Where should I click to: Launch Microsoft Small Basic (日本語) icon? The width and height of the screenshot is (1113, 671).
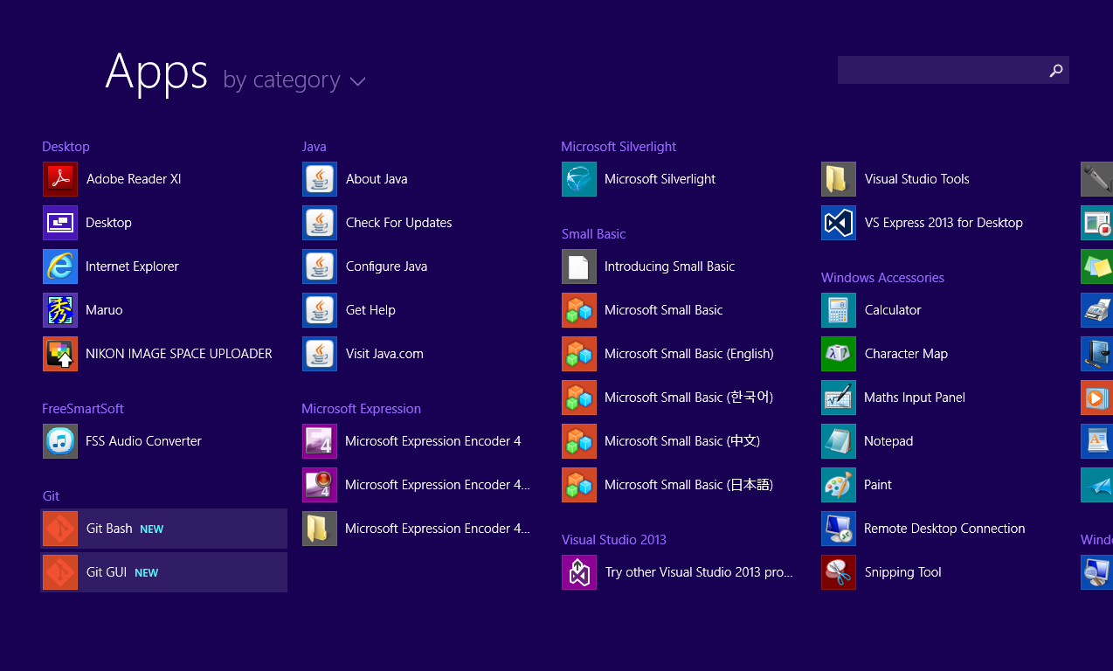[x=579, y=485]
